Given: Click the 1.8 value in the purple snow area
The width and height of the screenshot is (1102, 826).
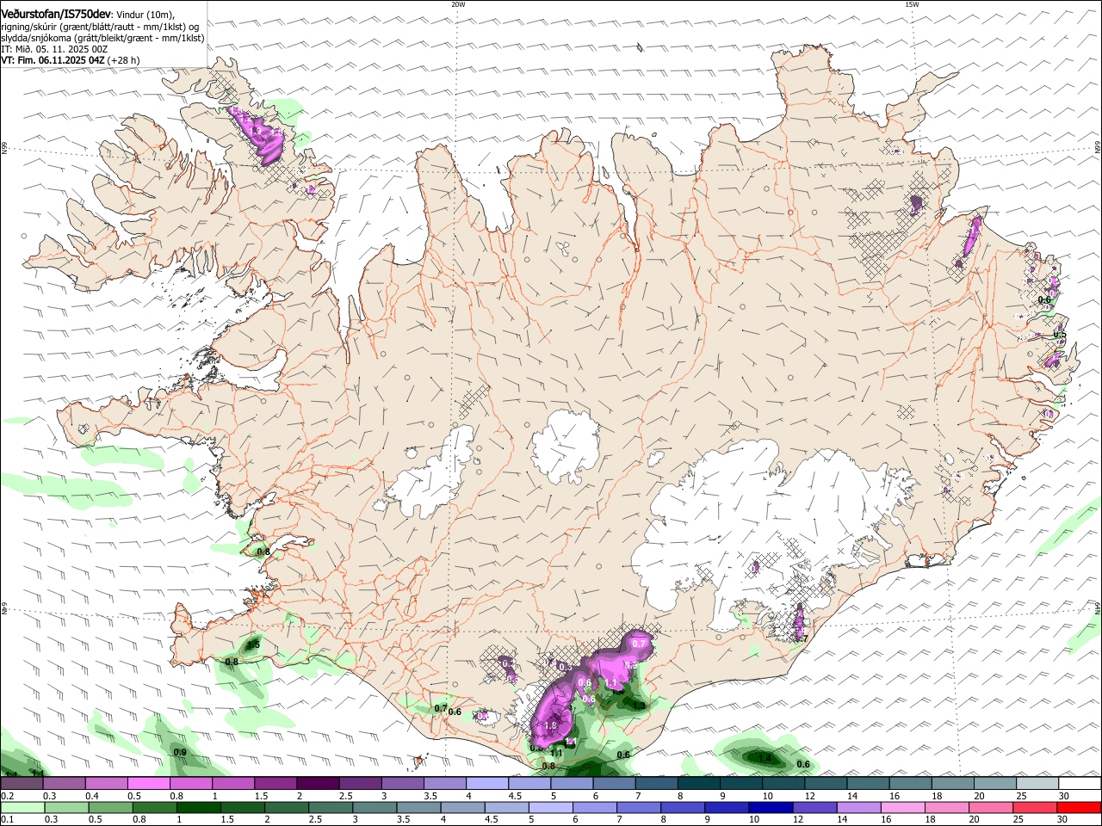Looking at the screenshot, I should [551, 725].
